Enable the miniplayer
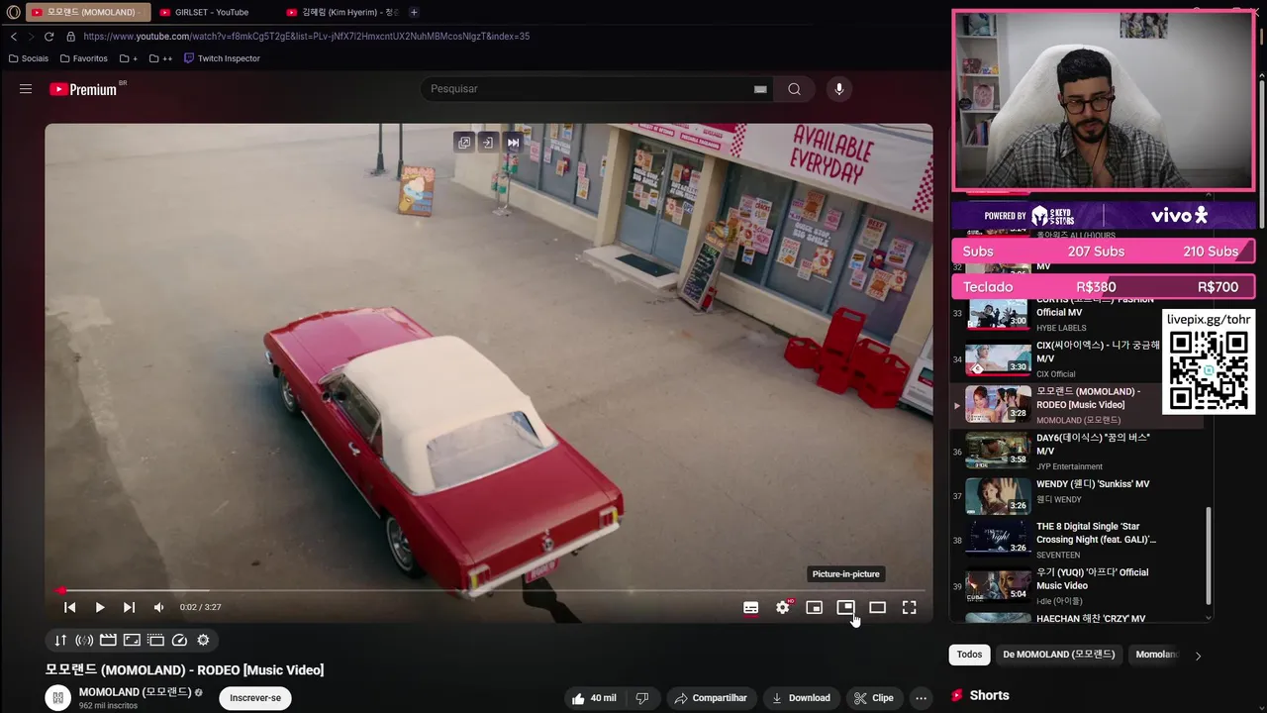 pos(814,607)
